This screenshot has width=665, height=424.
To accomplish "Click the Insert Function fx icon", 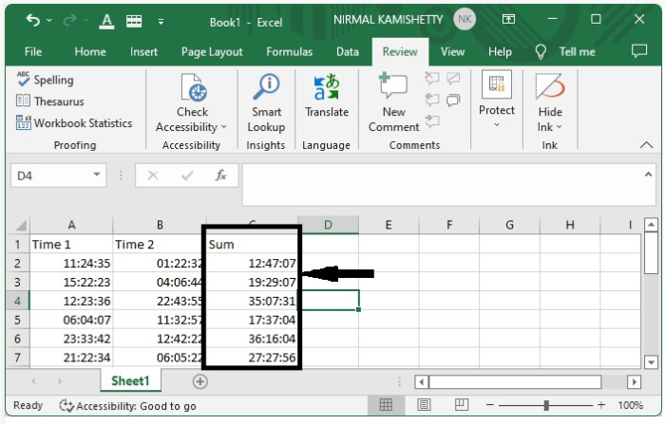I will pos(221,175).
